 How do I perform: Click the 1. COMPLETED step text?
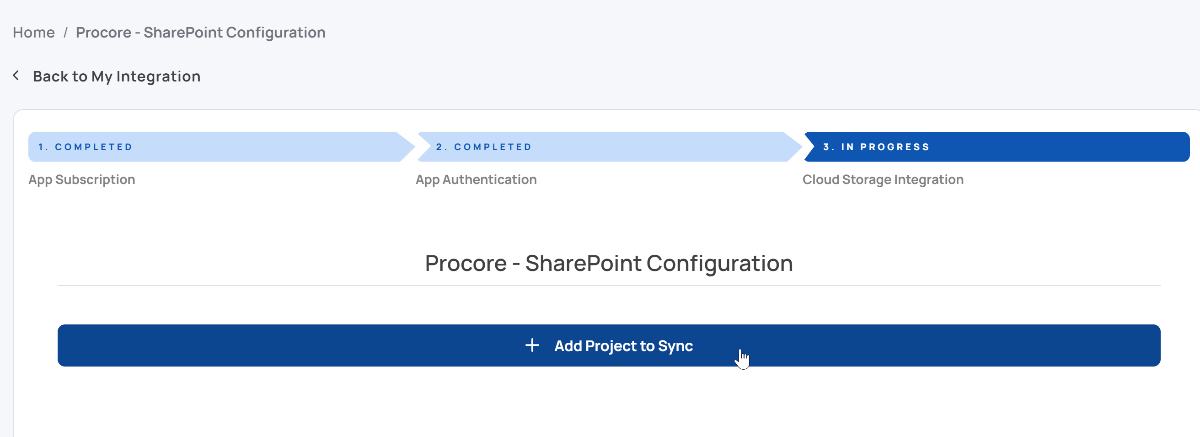(x=85, y=147)
